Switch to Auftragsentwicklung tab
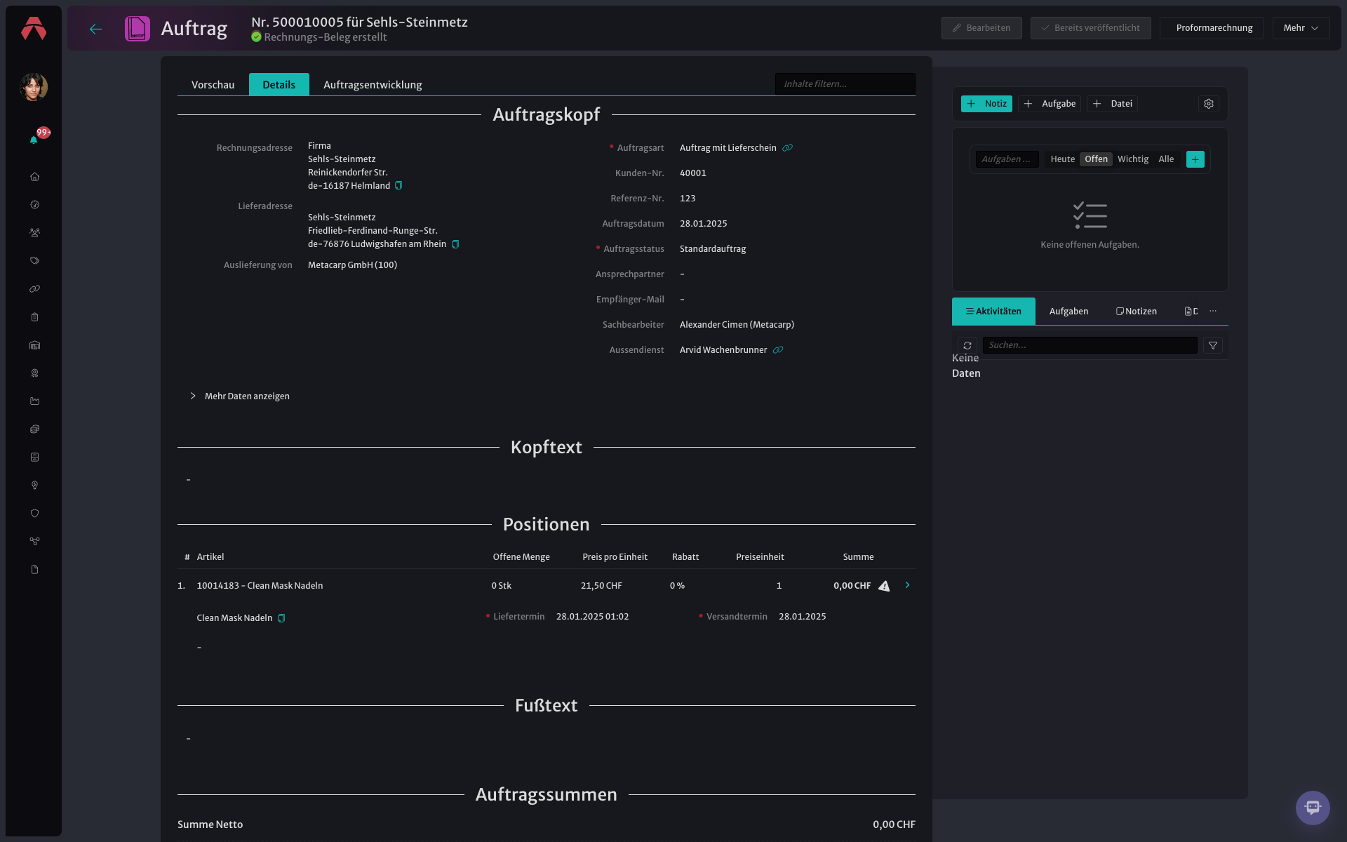The image size is (1347, 842). (373, 85)
